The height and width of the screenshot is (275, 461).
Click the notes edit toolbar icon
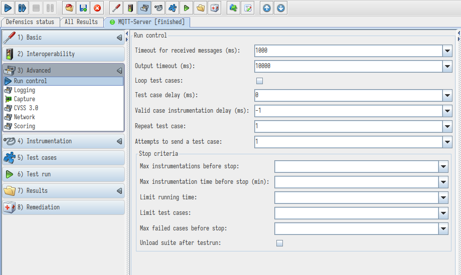click(x=248, y=8)
